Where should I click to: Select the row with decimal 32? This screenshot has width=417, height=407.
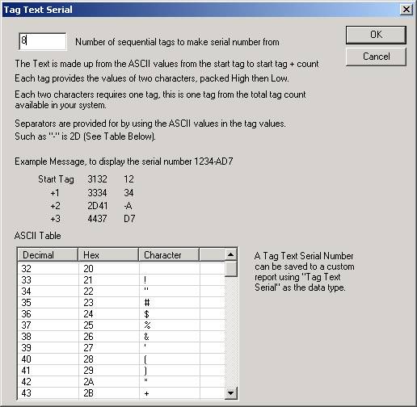click(121, 269)
